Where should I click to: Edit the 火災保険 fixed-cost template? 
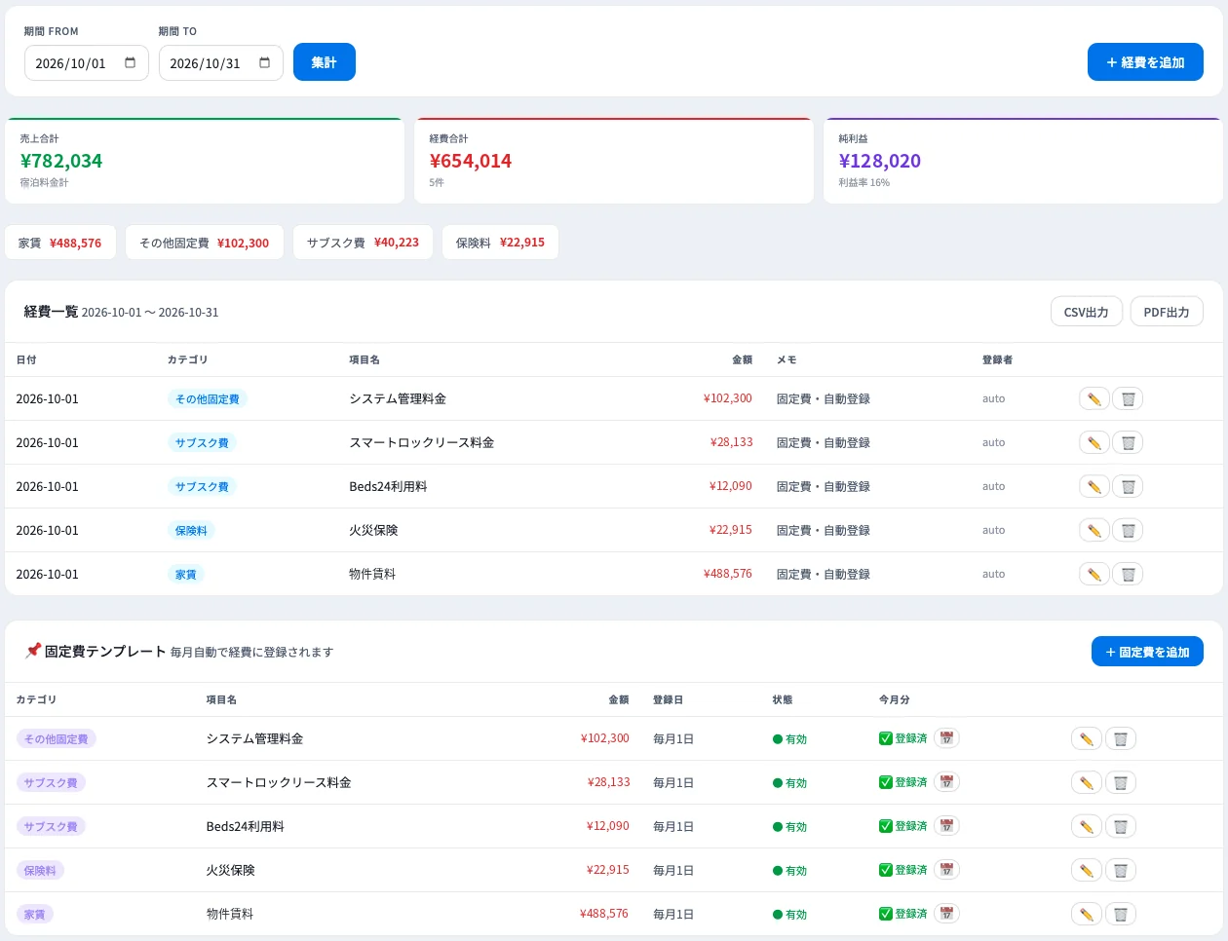point(1087,870)
